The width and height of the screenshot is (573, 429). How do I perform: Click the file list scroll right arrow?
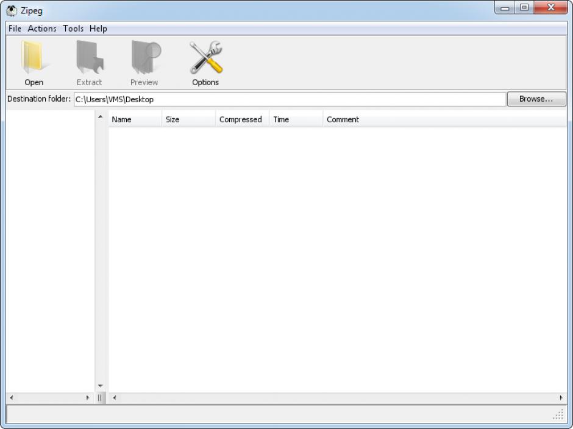coord(561,397)
